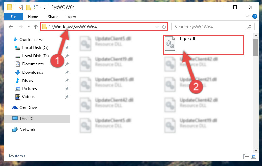This screenshot has height=166, width=262.
Task: Unpin Documents using its pin icon
Action: (x=67, y=64)
